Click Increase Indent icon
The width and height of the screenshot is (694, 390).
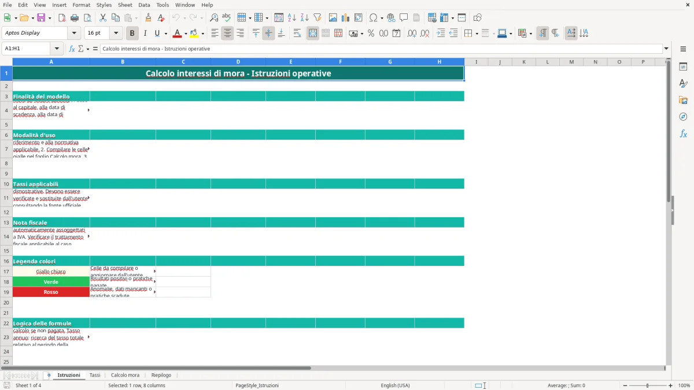tap(441, 34)
